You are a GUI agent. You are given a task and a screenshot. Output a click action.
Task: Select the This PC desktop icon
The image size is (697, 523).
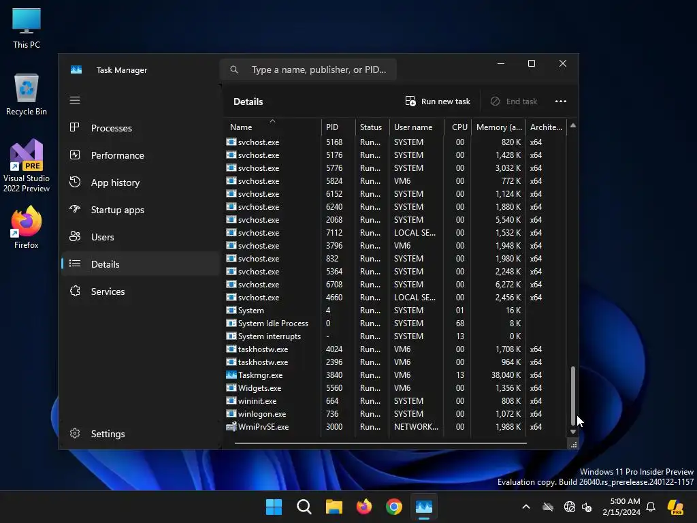27,29
